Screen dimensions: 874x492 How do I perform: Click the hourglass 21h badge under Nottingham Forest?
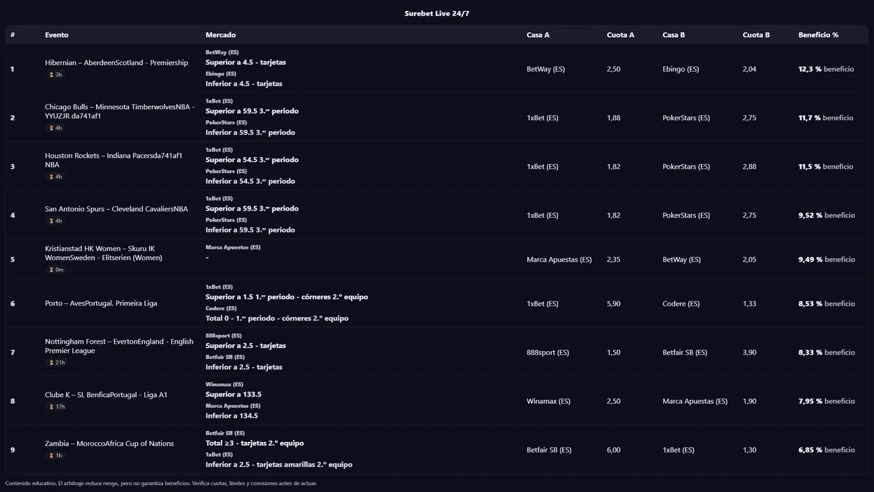click(57, 362)
